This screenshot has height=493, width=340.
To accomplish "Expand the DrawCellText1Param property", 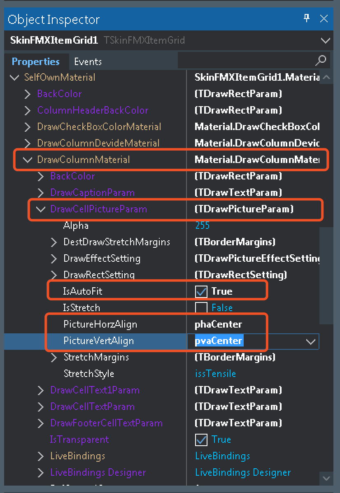I will click(41, 390).
